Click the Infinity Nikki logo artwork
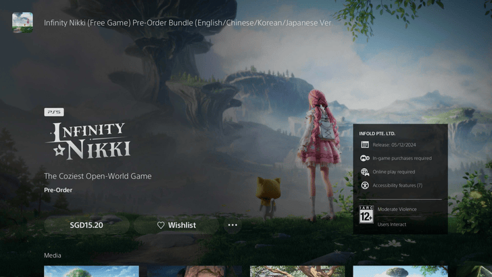This screenshot has width=492, height=277. pyautogui.click(x=89, y=141)
